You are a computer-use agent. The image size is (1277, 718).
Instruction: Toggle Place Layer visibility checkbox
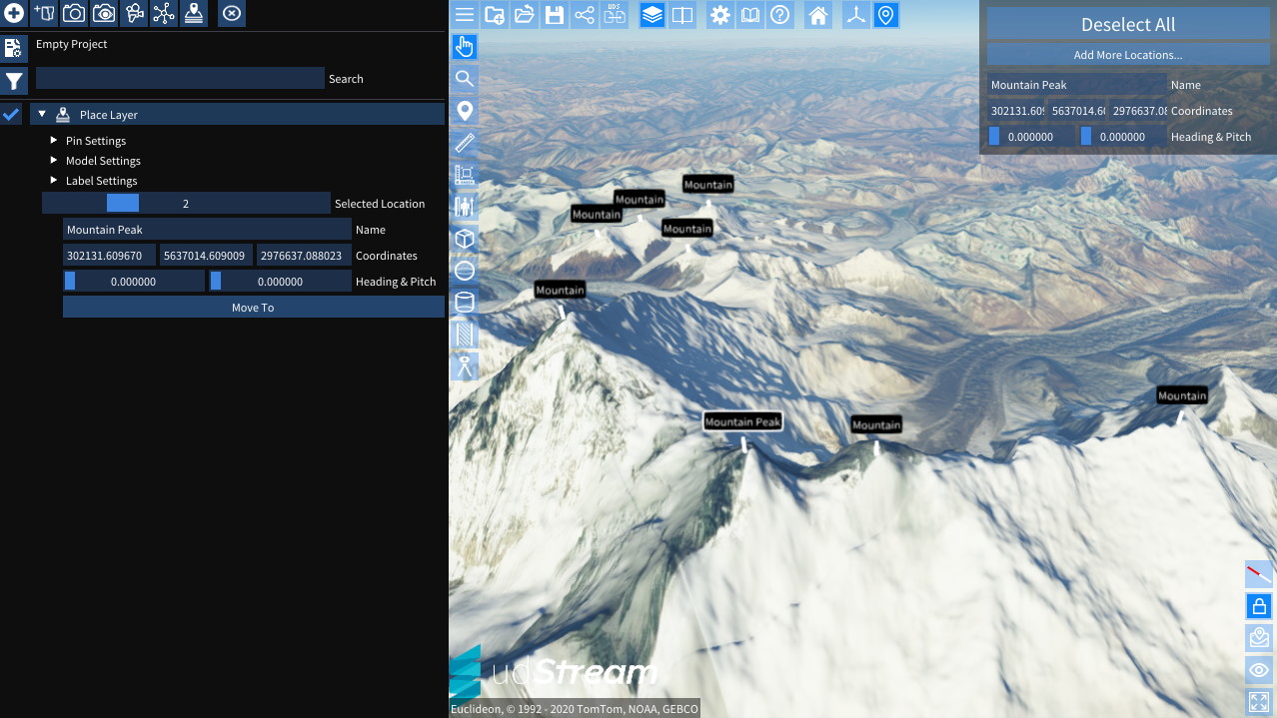11,115
